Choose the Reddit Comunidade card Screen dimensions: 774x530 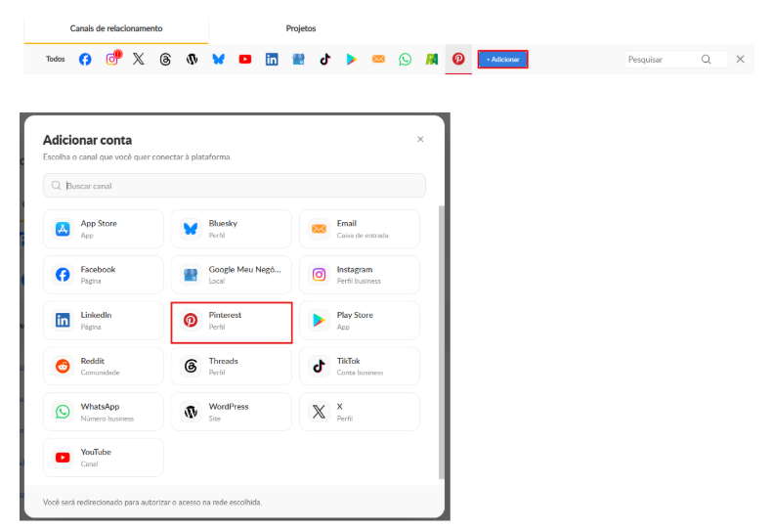pos(104,366)
